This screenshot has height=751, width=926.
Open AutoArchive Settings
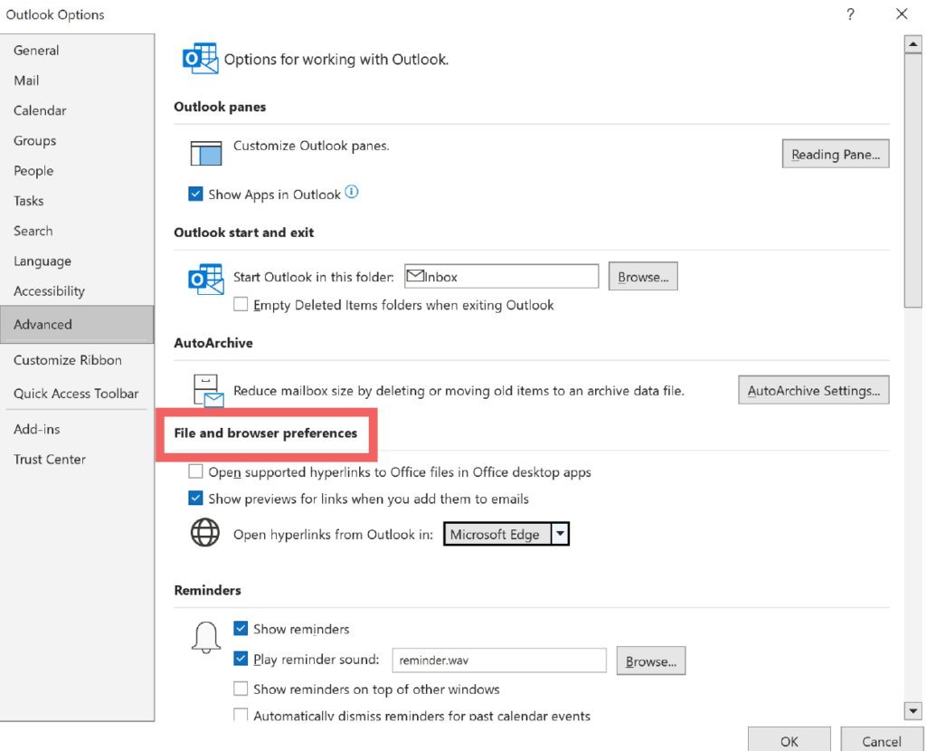click(813, 389)
